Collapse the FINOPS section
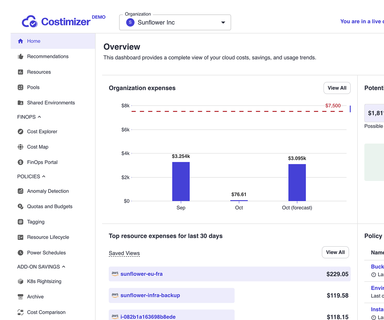Screen dimensions: 384x320 pos(38,117)
